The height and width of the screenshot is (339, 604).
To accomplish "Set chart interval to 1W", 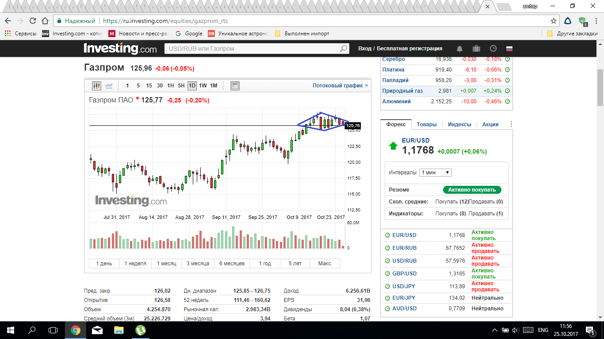I will pyautogui.click(x=203, y=86).
